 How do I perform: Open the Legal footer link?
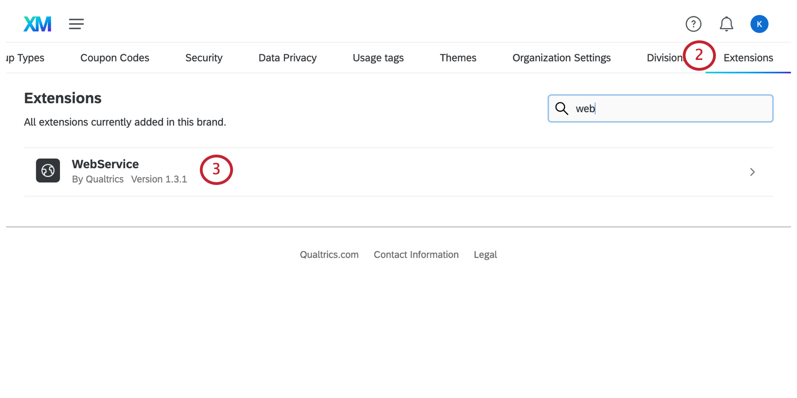485,255
